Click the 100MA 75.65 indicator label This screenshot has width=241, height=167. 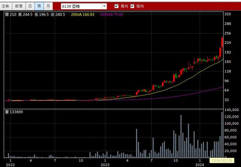(x=111, y=15)
